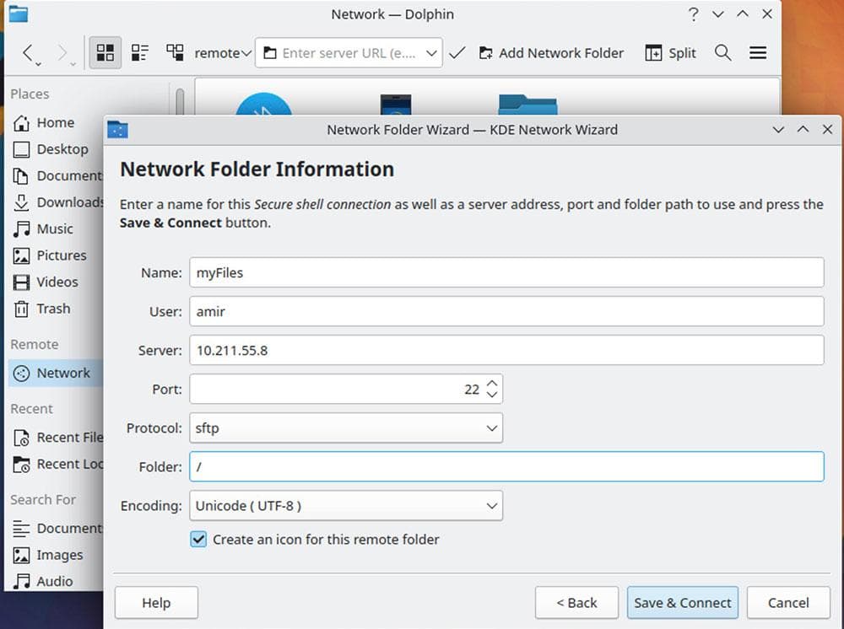Click Add Network Folder in toolbar
Image resolution: width=844 pixels, height=629 pixels.
pyautogui.click(x=551, y=53)
